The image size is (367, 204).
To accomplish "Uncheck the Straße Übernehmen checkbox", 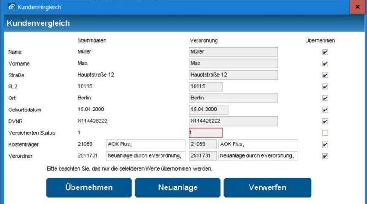I will pos(325,75).
